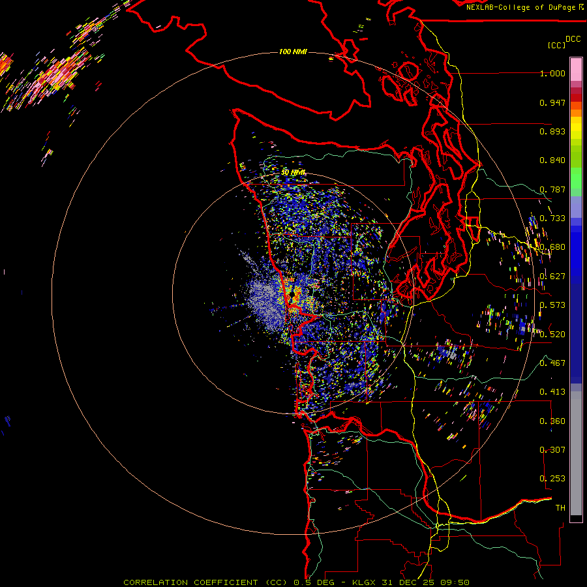Select the 0.680 color scale value
Image resolution: width=587 pixels, height=587 pixels.
[x=552, y=247]
